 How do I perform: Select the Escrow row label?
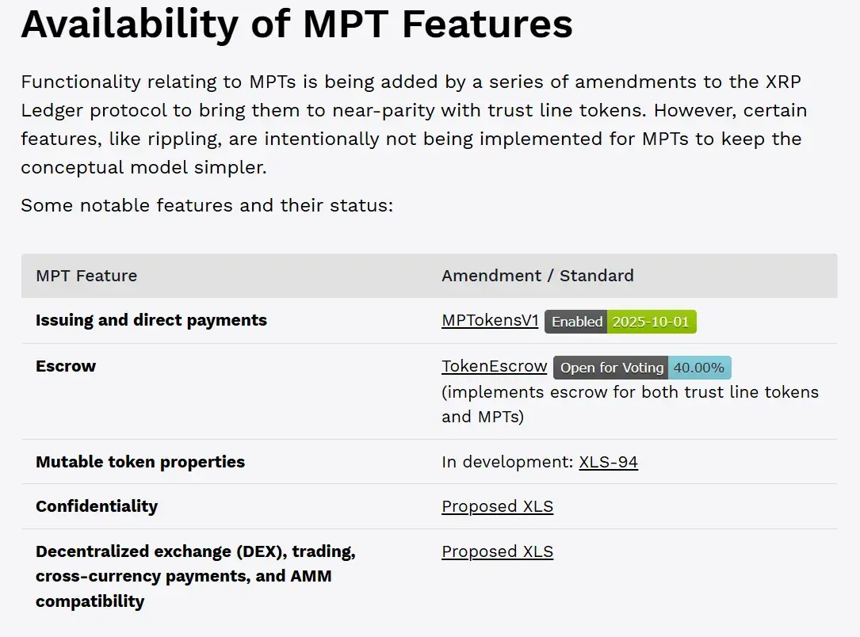click(x=66, y=367)
